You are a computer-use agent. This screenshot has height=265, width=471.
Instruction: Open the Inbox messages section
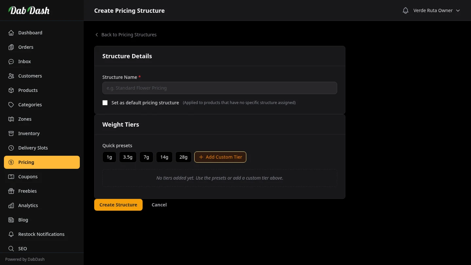click(24, 62)
